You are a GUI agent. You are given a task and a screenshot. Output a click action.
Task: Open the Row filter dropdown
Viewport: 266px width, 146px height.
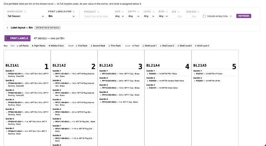[163, 16]
